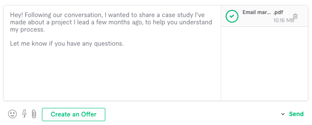Click the '.pdf' extension label of attachment

[x=278, y=13]
